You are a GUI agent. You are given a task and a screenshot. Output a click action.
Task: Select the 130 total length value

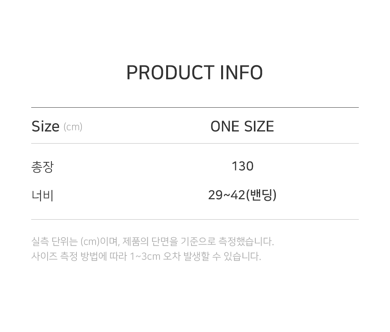coord(242,166)
